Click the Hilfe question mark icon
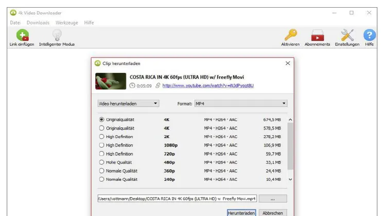Image resolution: width=386 pixels, height=216 pixels. [x=370, y=35]
